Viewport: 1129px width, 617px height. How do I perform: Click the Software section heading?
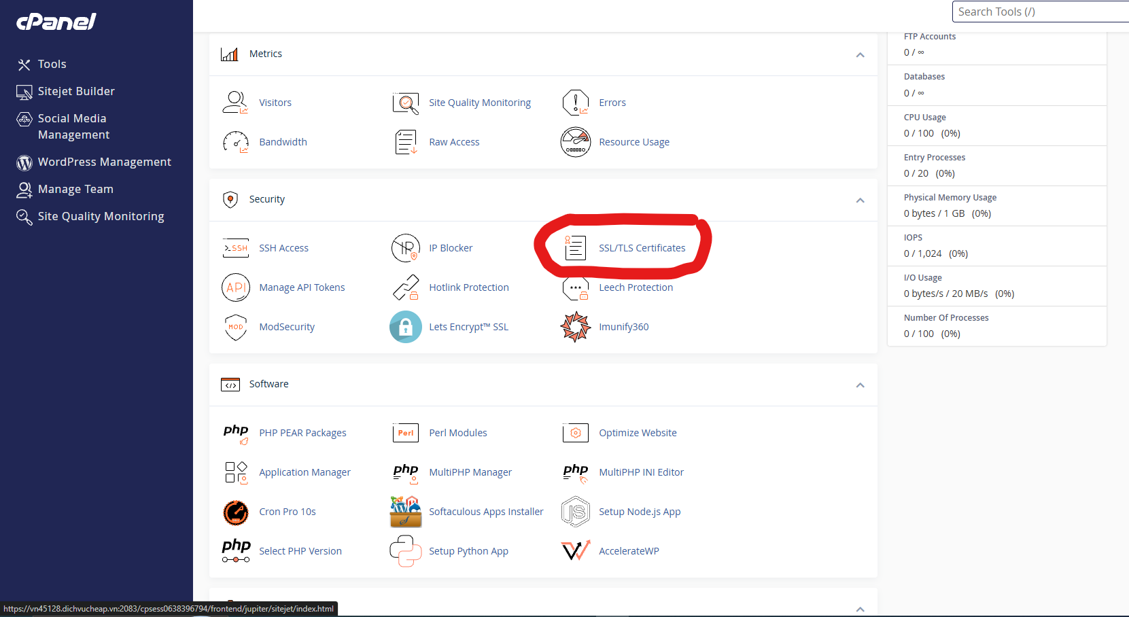coord(268,384)
